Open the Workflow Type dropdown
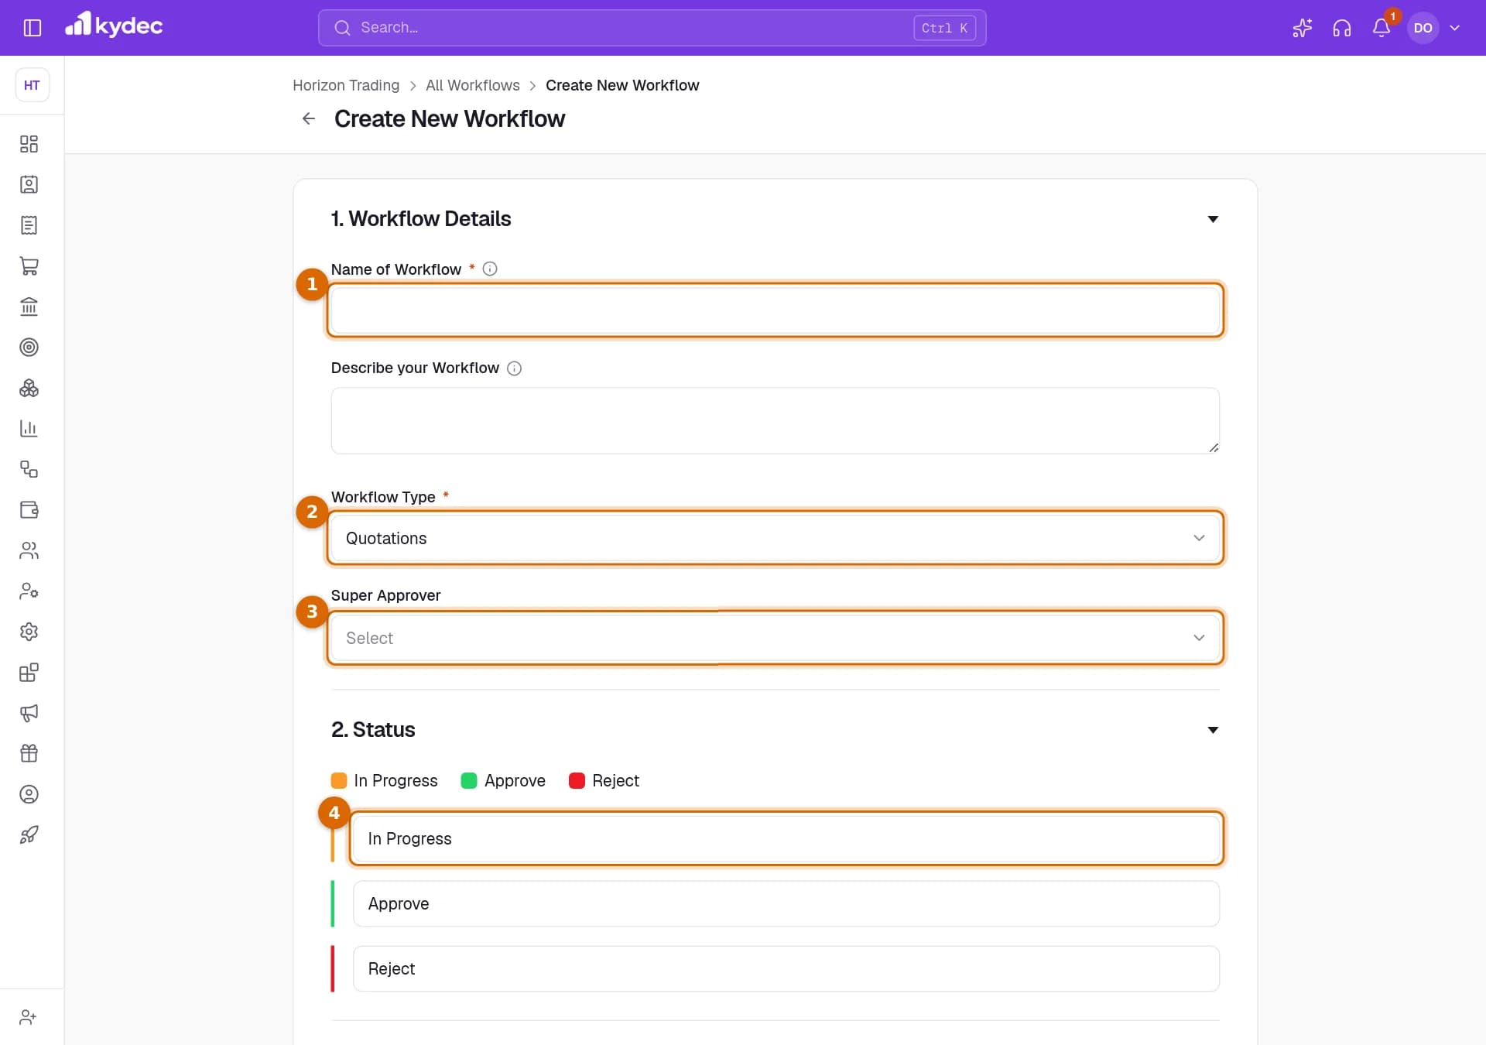Screen dimensions: 1486x1045 pos(775,538)
